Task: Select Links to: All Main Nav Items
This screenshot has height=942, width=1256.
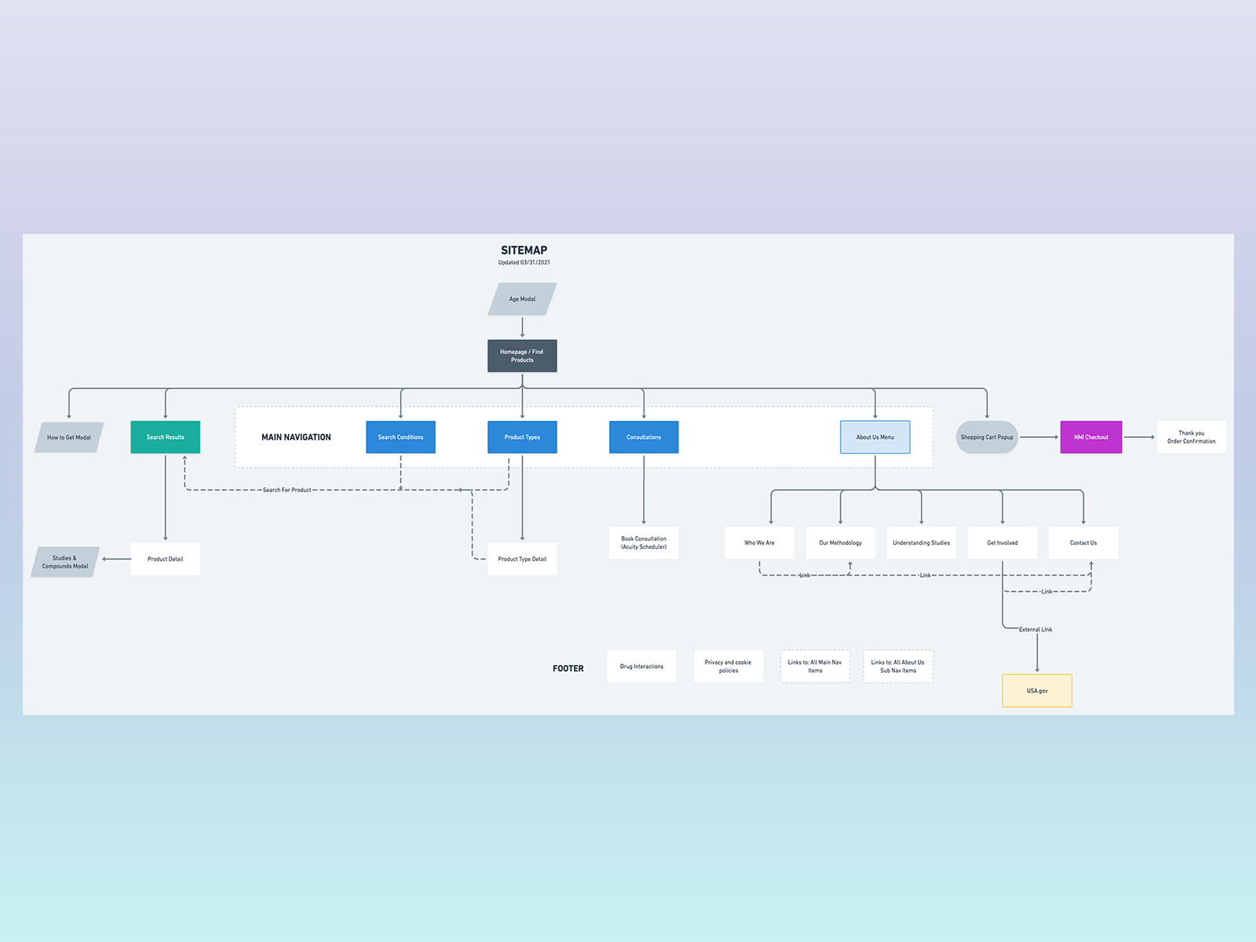Action: point(815,666)
